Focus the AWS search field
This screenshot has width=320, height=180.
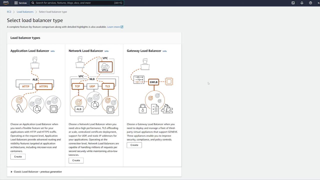coord(77,3)
